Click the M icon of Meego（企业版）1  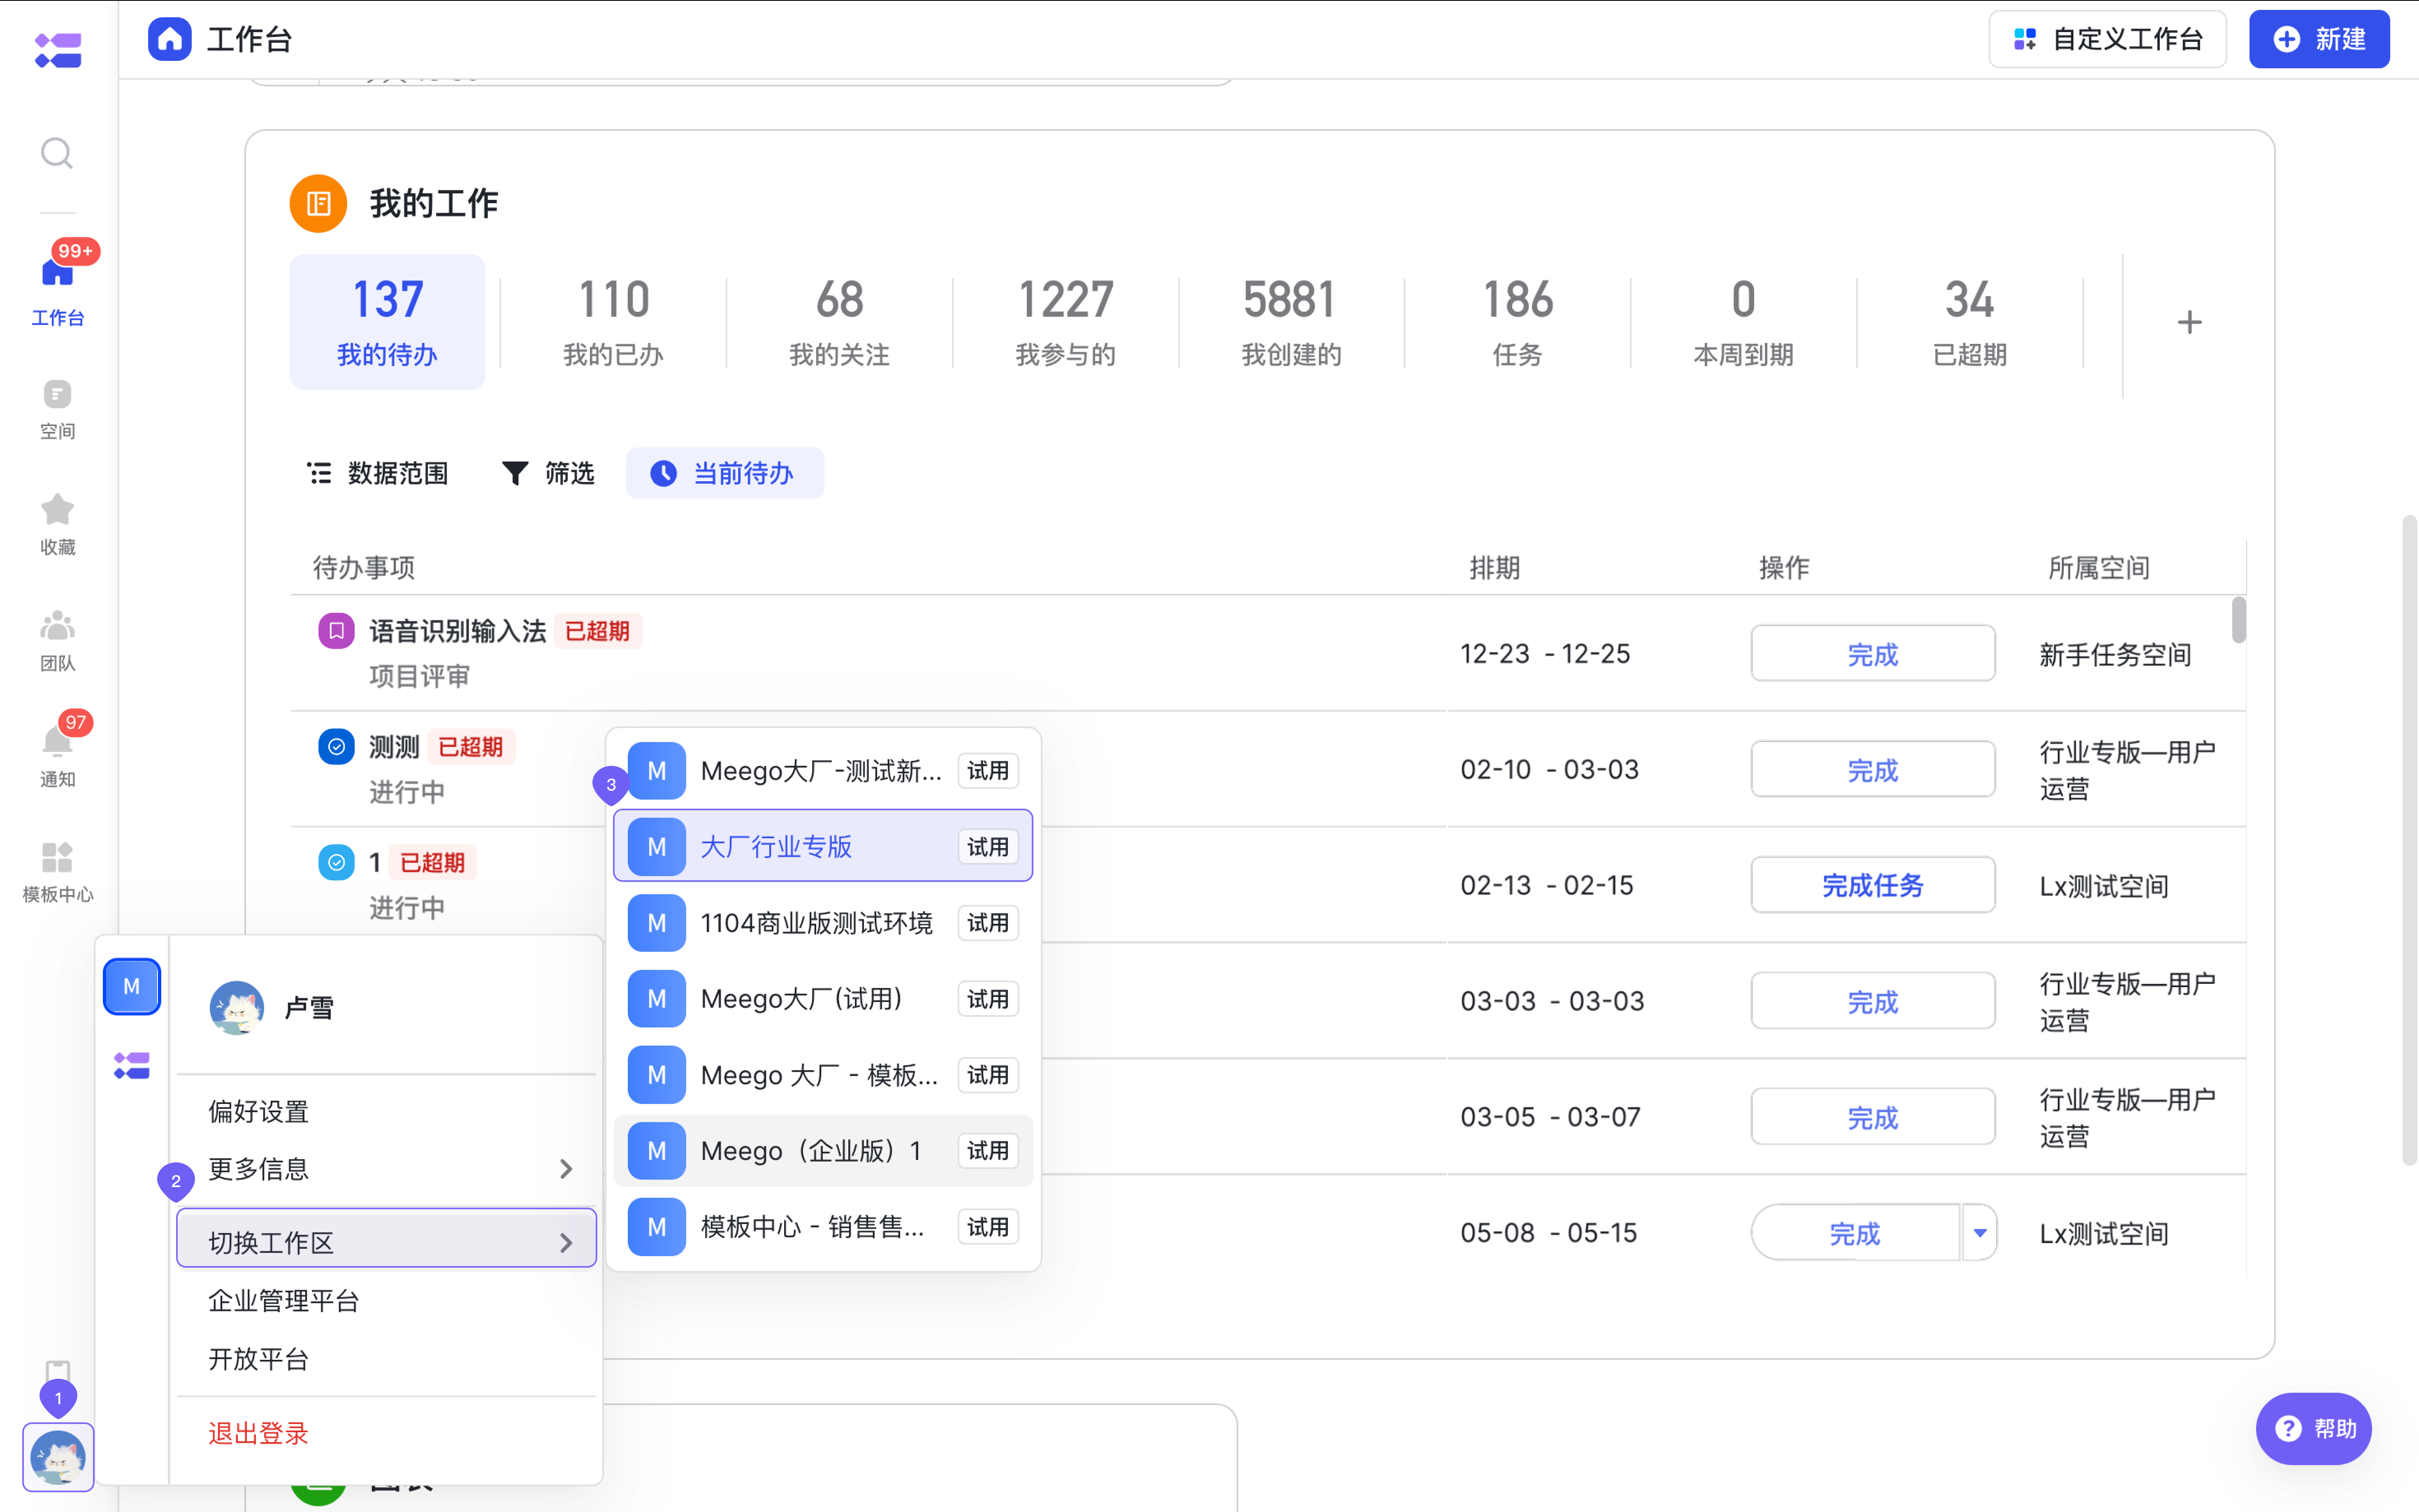[x=656, y=1151]
